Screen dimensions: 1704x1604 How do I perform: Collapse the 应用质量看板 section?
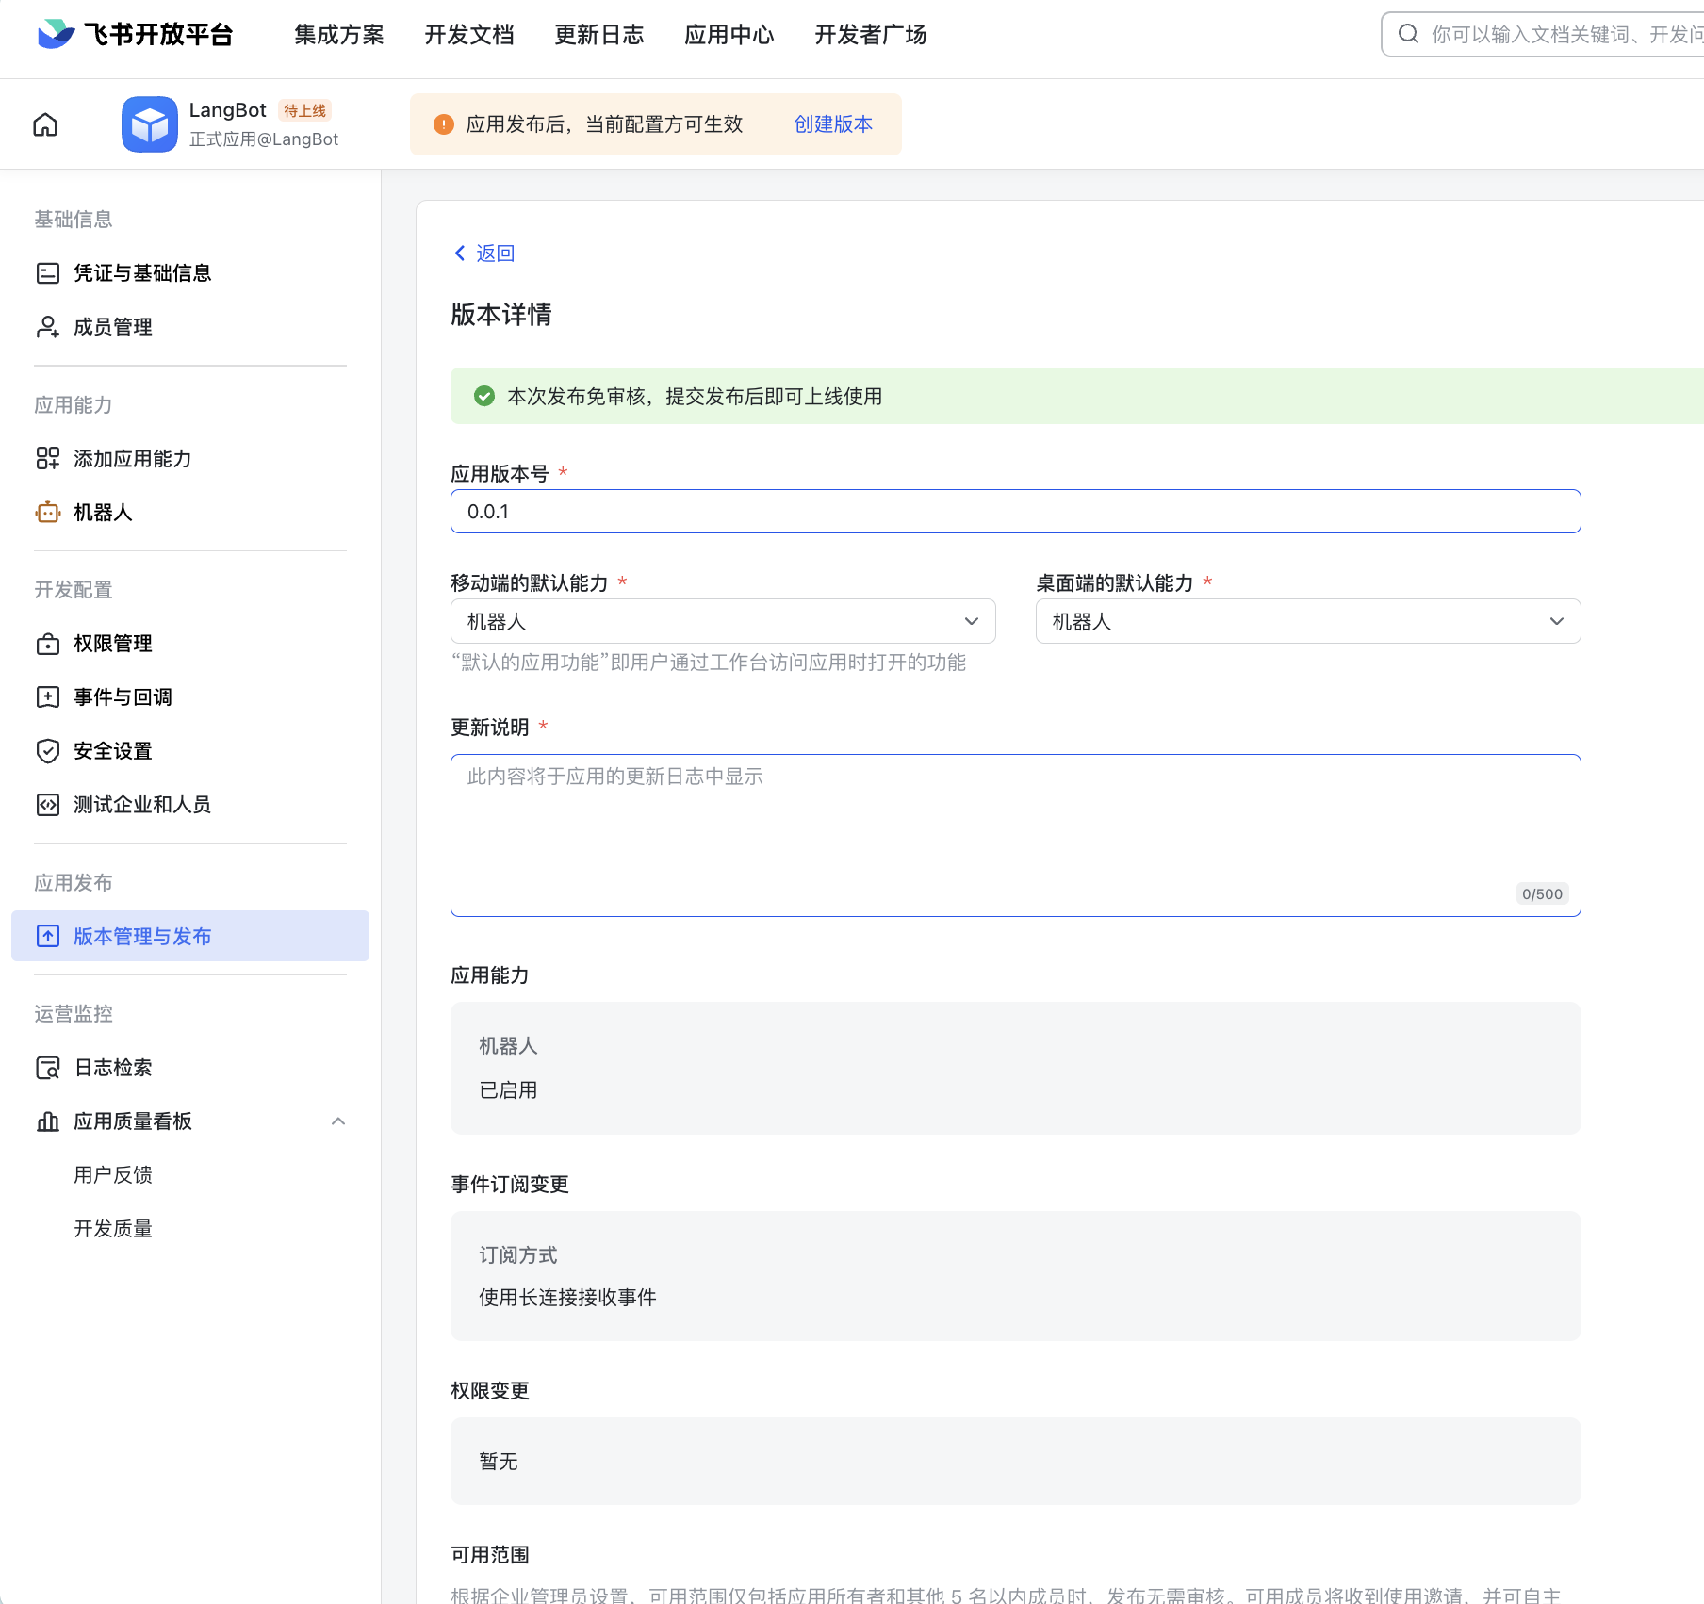(x=338, y=1121)
